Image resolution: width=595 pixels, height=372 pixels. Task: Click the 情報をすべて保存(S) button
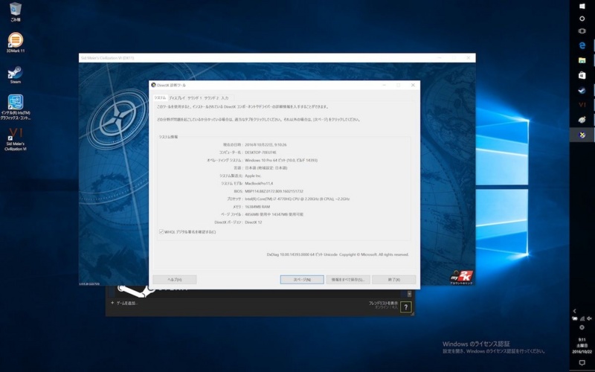pos(348,280)
